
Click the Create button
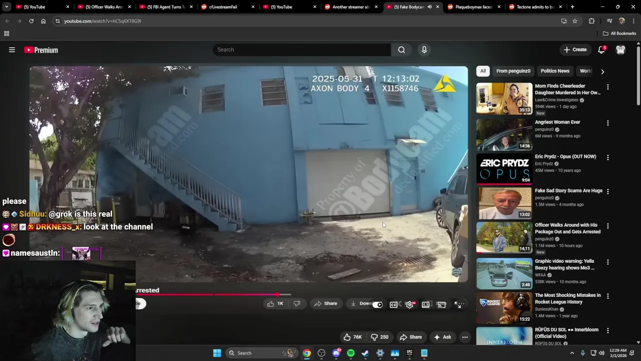pos(575,50)
